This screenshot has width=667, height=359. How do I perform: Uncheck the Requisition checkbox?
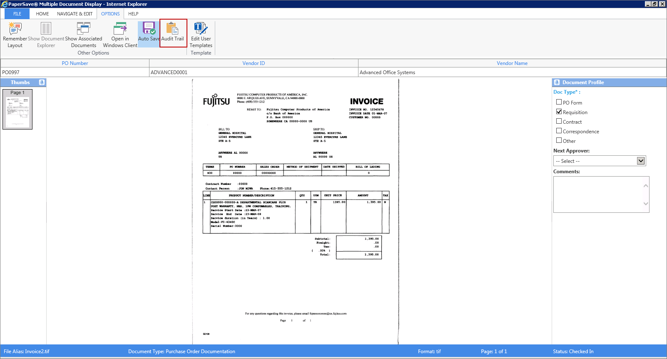tap(559, 112)
